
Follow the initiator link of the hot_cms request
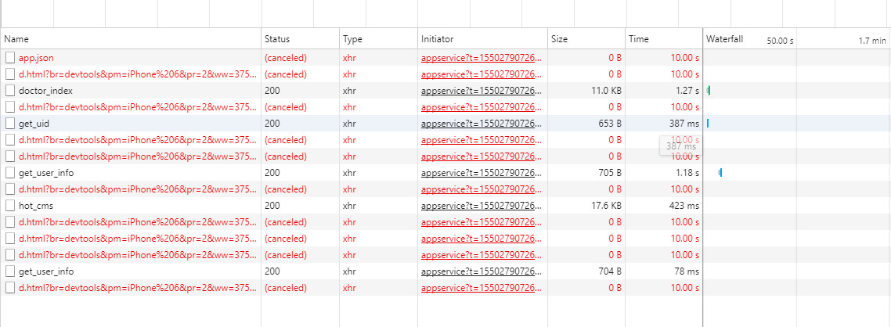click(x=481, y=206)
